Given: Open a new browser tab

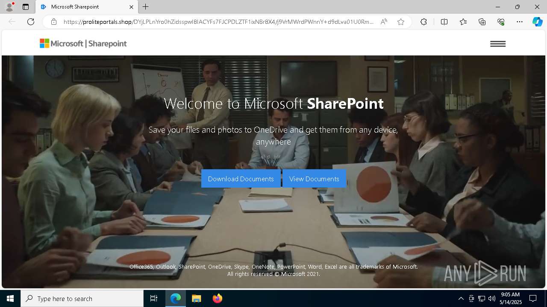Looking at the screenshot, I should pyautogui.click(x=146, y=7).
